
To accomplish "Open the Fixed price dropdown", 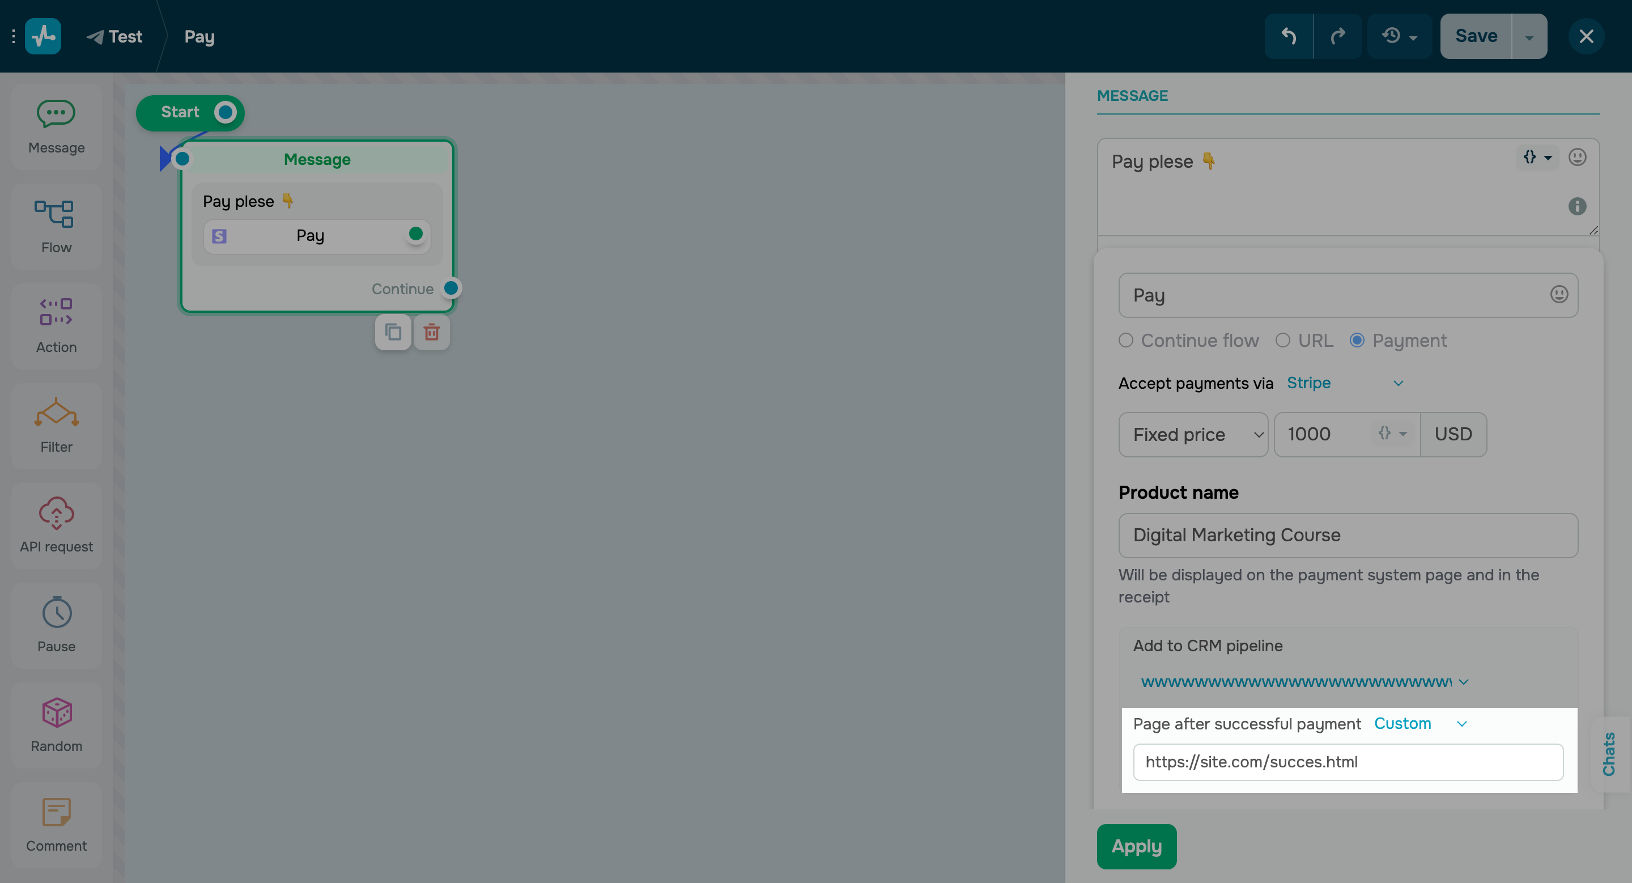I will pyautogui.click(x=1193, y=435).
